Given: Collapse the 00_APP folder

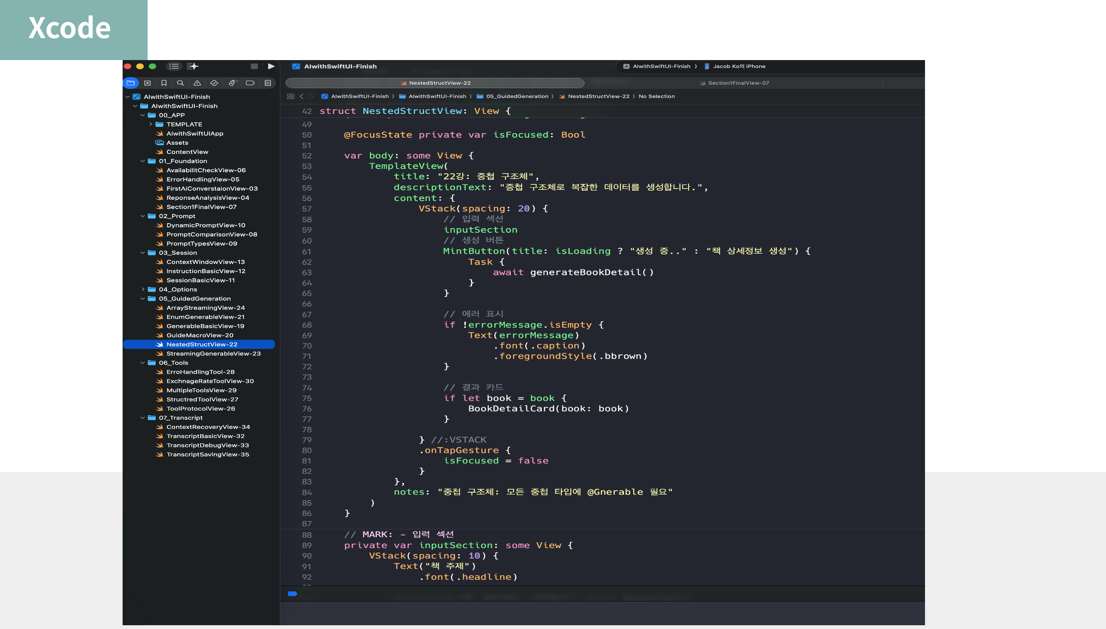Looking at the screenshot, I should [x=143, y=116].
